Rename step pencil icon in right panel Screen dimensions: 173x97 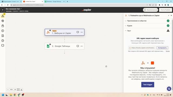(169, 16)
